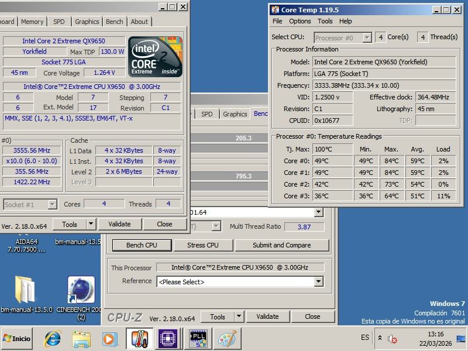Viewport: 468px width, 351px height.
Task: Open the Paint palette taskbar icon
Action: click(x=227, y=339)
